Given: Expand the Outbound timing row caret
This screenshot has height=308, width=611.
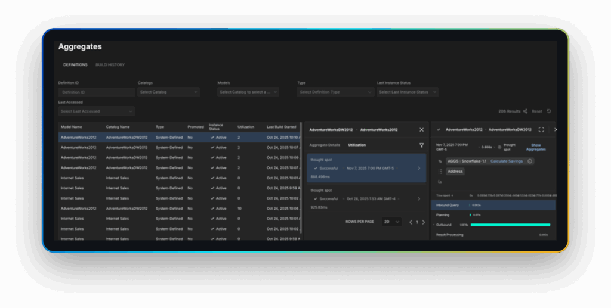Looking at the screenshot, I should [434, 225].
